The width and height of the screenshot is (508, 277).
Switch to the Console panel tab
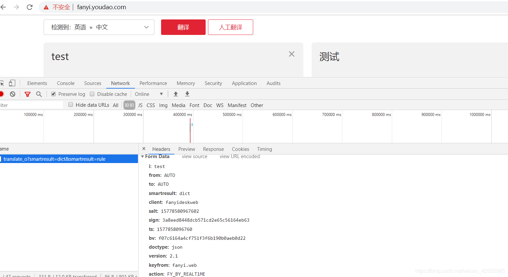[66, 83]
